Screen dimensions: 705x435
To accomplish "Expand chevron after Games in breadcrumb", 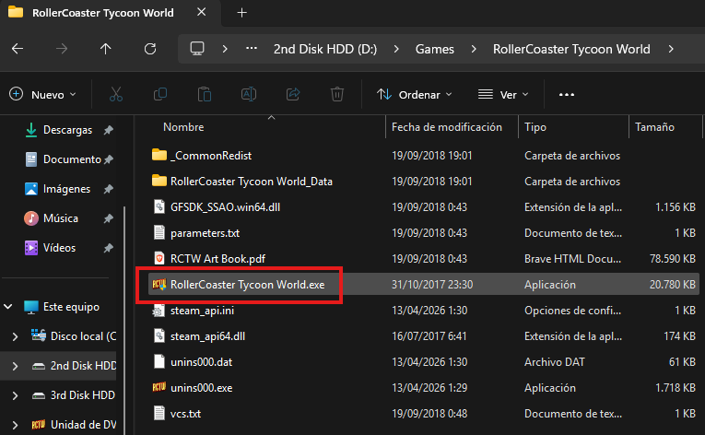I will (x=474, y=49).
